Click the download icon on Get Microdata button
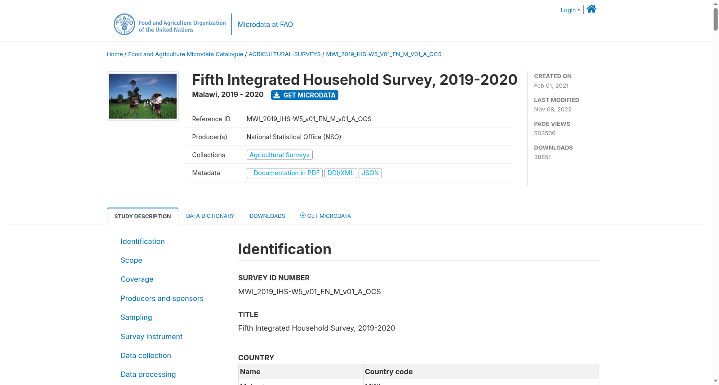Viewport: 719px width, 385px height. 277,95
